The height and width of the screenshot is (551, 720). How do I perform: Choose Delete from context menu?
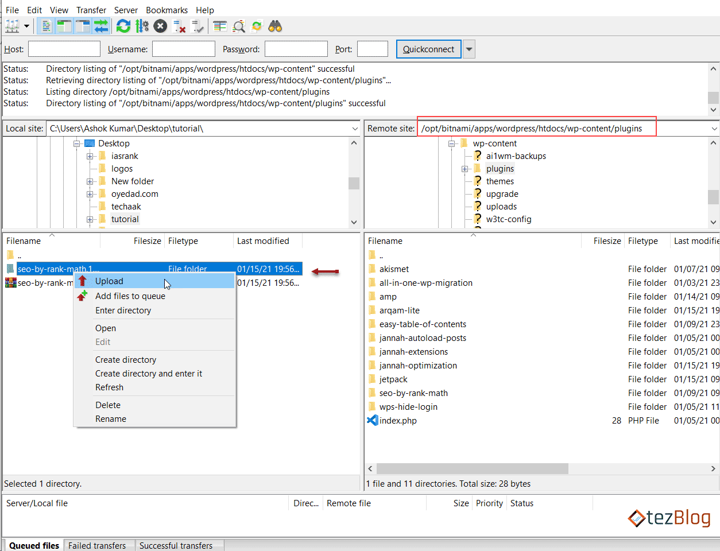[154, 405]
